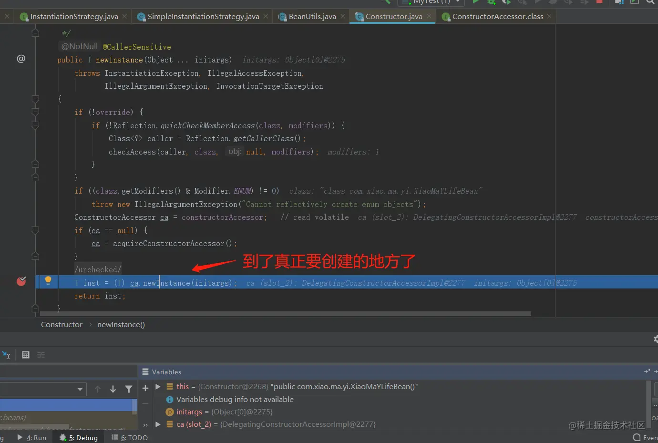Click the info icon of debug info message

(169, 400)
